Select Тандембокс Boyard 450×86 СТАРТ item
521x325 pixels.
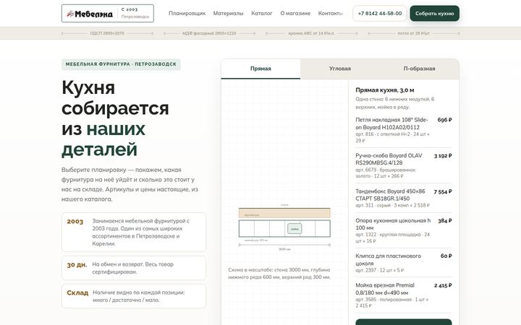403,198
